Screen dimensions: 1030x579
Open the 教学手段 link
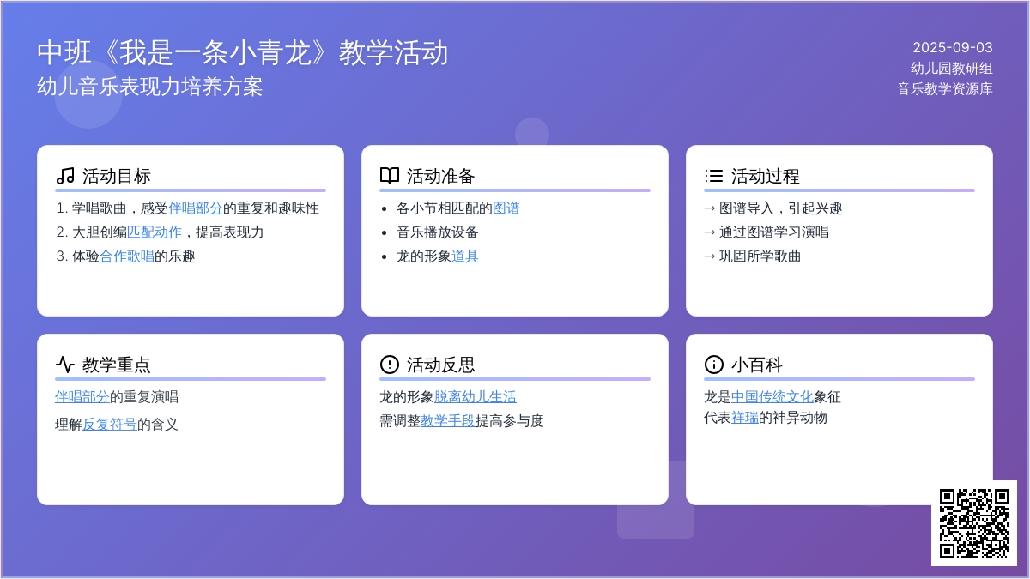(448, 421)
